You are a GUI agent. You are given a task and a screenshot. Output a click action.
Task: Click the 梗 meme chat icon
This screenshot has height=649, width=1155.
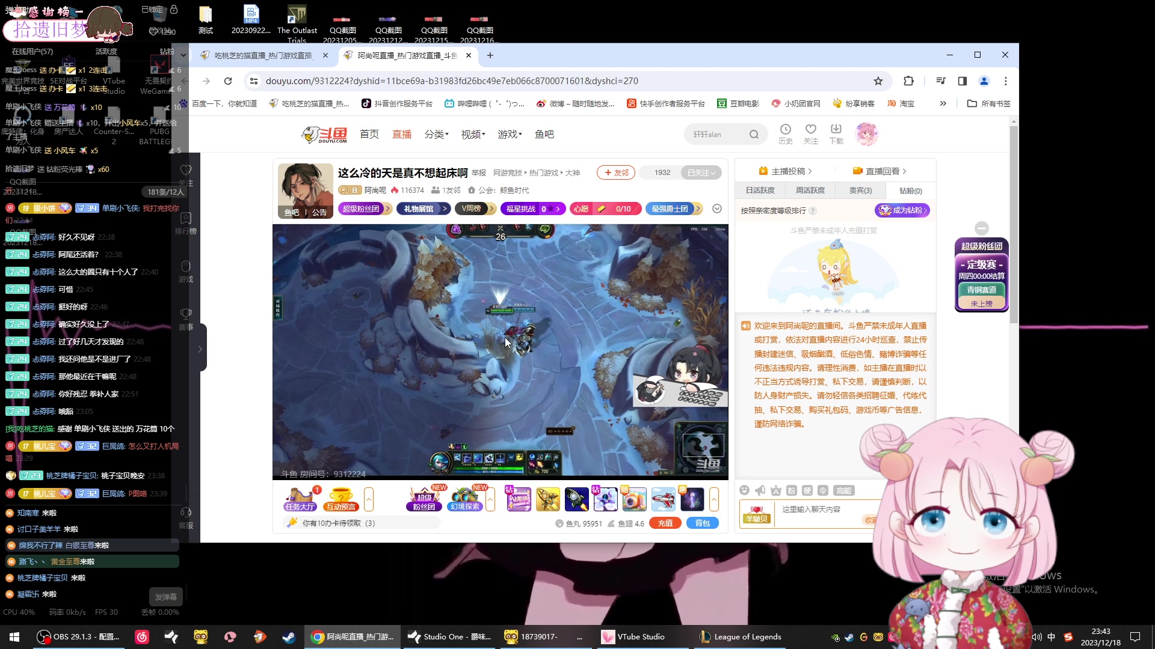(807, 490)
